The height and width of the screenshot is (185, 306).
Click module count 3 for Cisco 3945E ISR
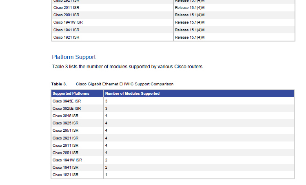106,101
